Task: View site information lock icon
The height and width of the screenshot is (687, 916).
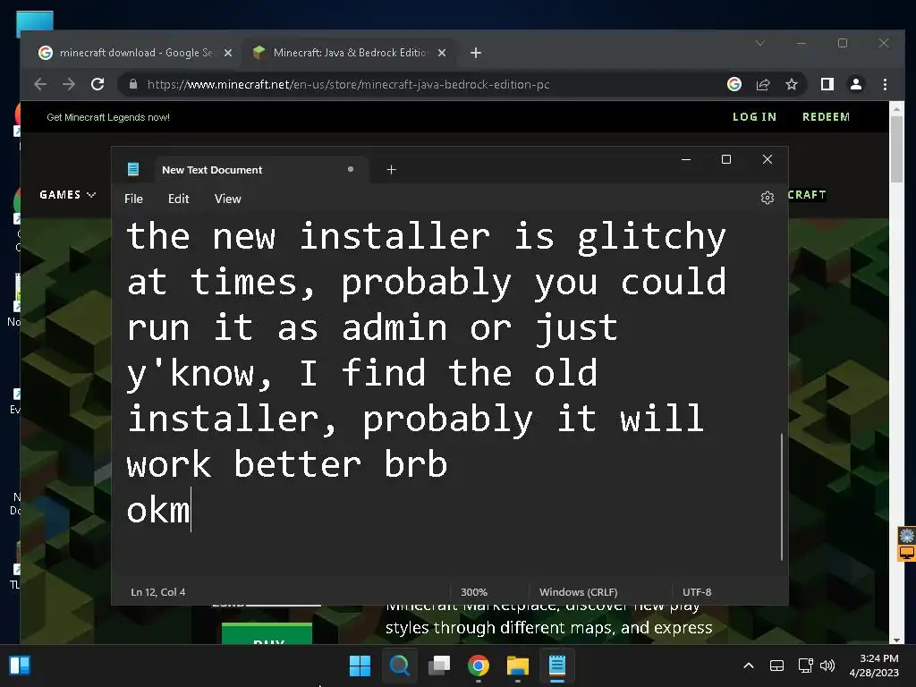Action: (133, 84)
